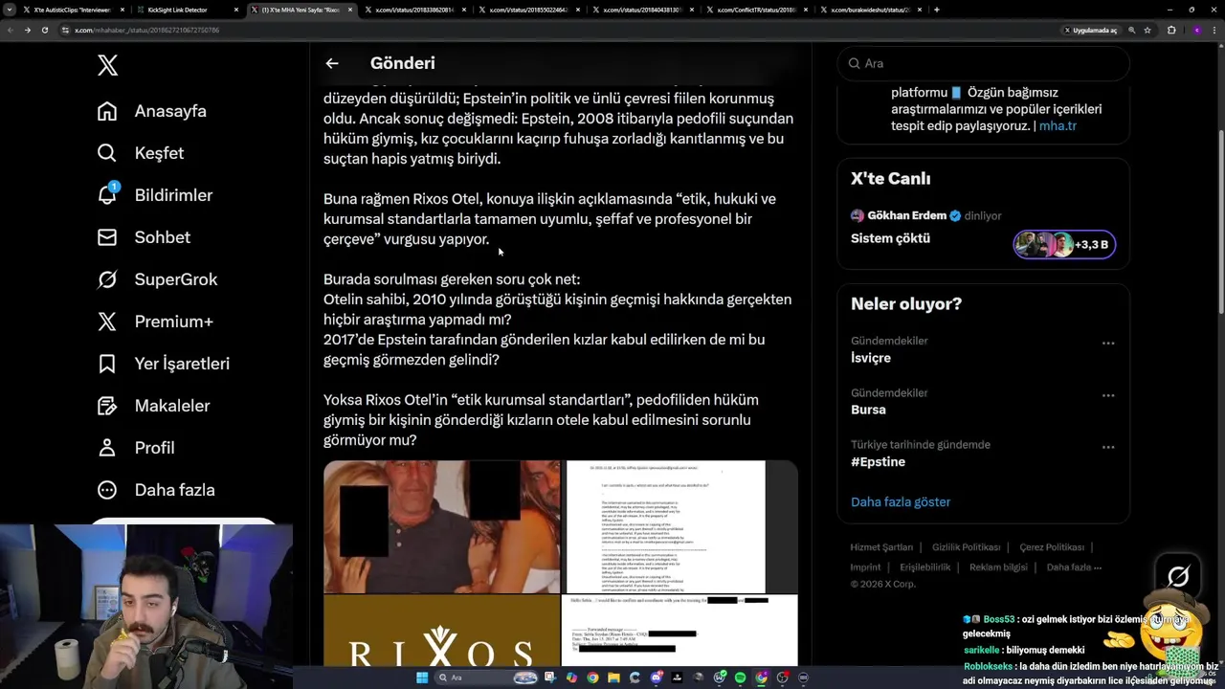Click the X logo in the sidebar
The height and width of the screenshot is (689, 1225).
pos(107,65)
